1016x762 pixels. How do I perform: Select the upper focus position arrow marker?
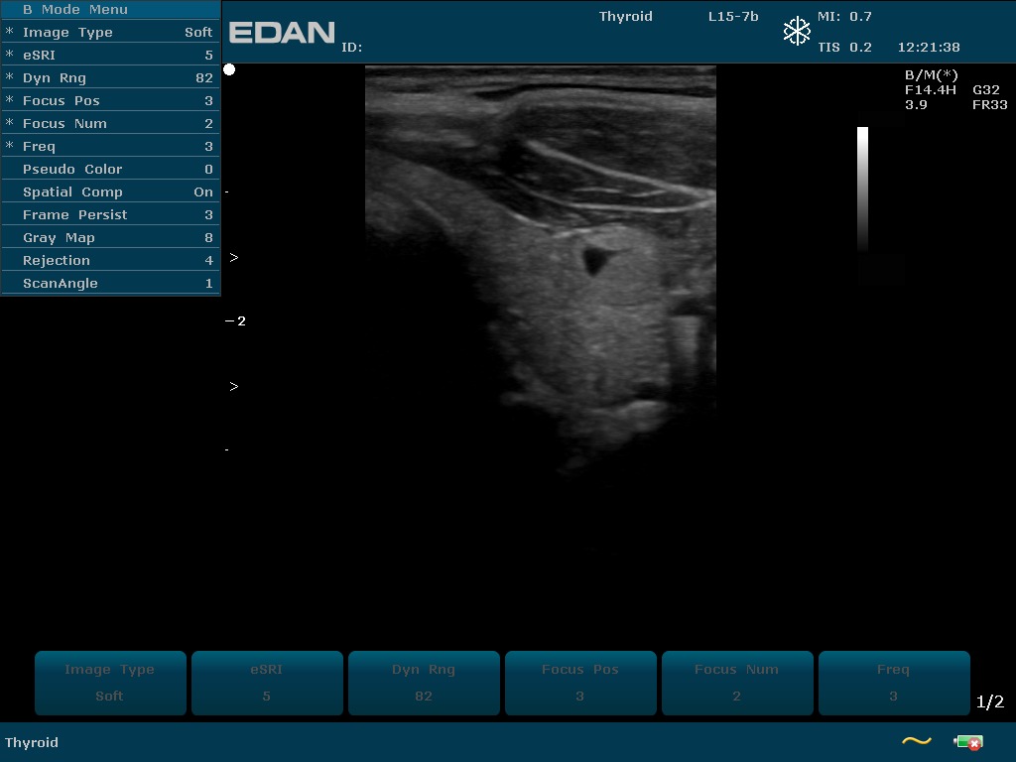[234, 258]
